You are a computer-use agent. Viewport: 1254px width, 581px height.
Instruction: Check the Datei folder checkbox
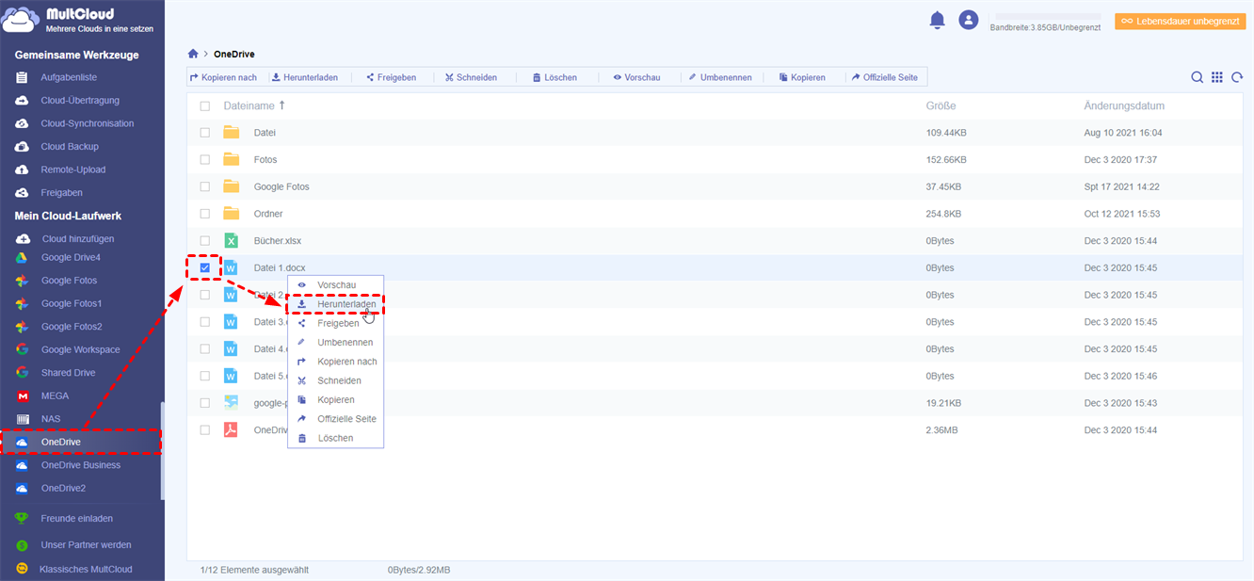205,133
